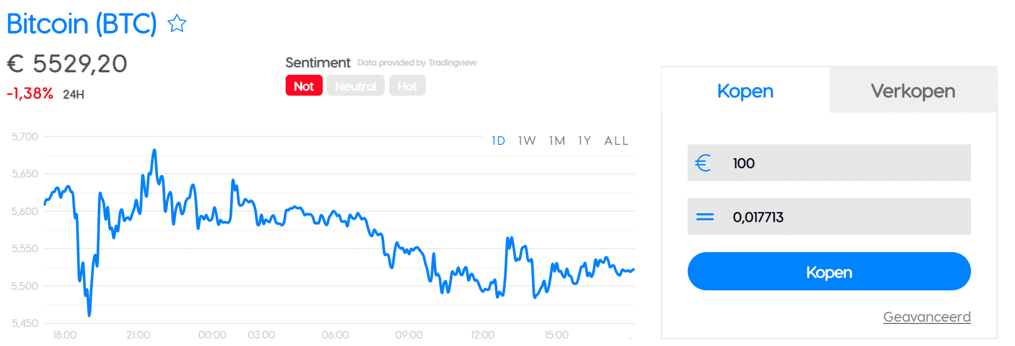Select the Kopen tab
Viewport: 1015px width, 346px height.
pyautogui.click(x=745, y=91)
